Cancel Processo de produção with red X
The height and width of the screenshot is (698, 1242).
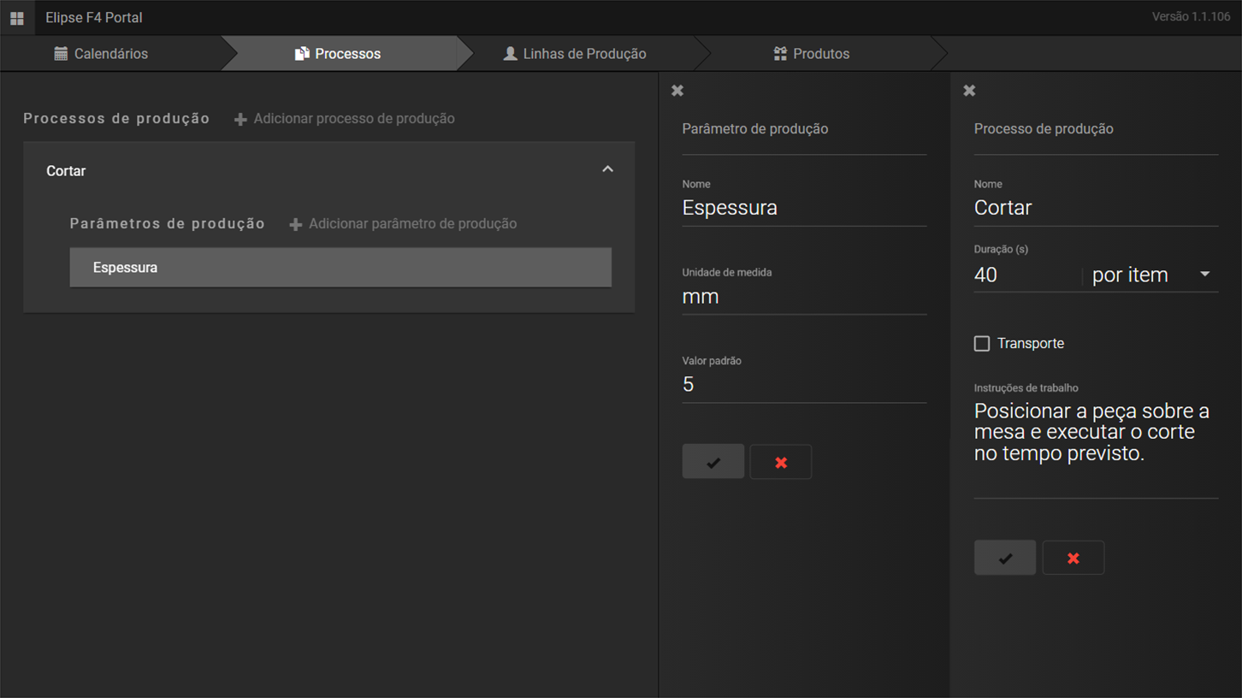click(x=1073, y=558)
